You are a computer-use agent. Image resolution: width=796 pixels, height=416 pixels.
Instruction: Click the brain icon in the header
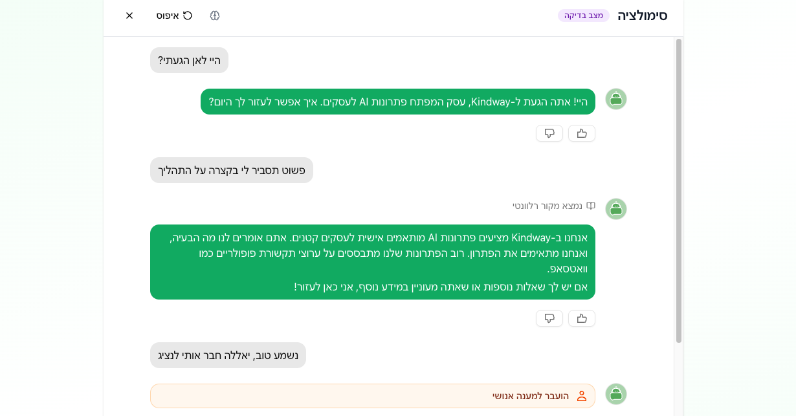point(215,16)
